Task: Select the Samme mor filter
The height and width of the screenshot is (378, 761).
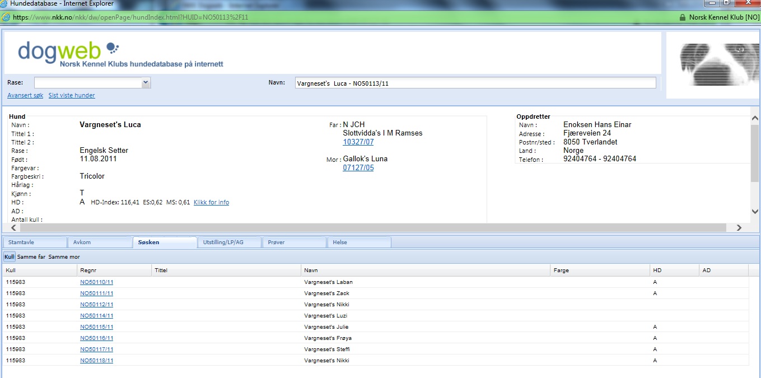Action: [64, 257]
